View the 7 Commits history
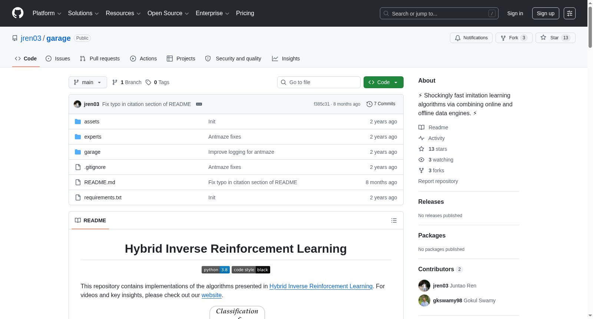This screenshot has width=593, height=319. 381,104
